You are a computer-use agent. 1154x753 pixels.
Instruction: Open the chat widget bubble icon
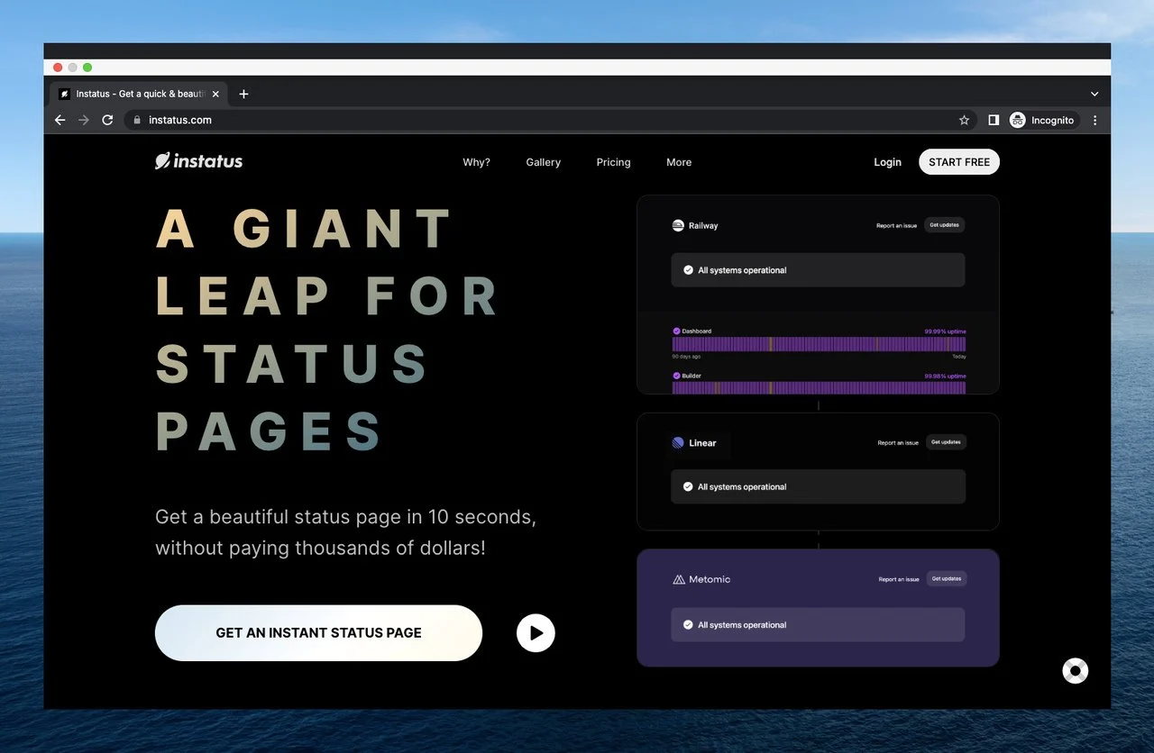(1076, 671)
